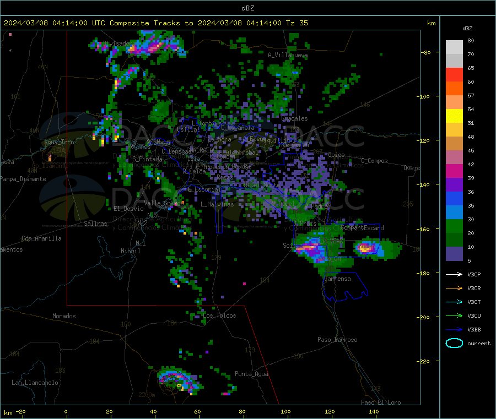This screenshot has height=419, width=496.
Task: Click the cyan 'current' ellipse legend icon
Action: pos(454,343)
